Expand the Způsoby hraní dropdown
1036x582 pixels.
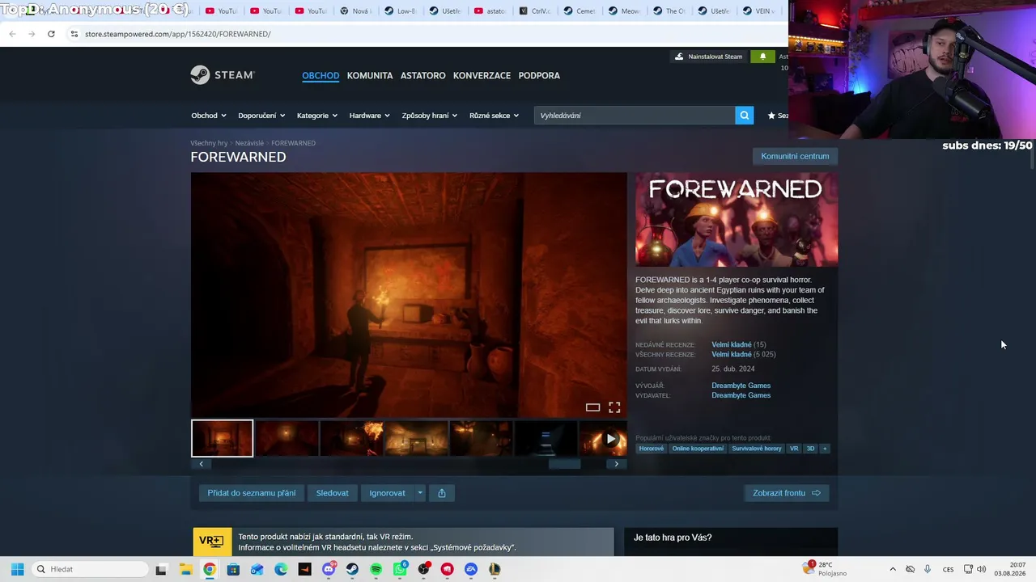pyautogui.click(x=430, y=116)
